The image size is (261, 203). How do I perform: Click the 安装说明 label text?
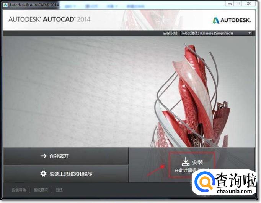tap(171, 33)
